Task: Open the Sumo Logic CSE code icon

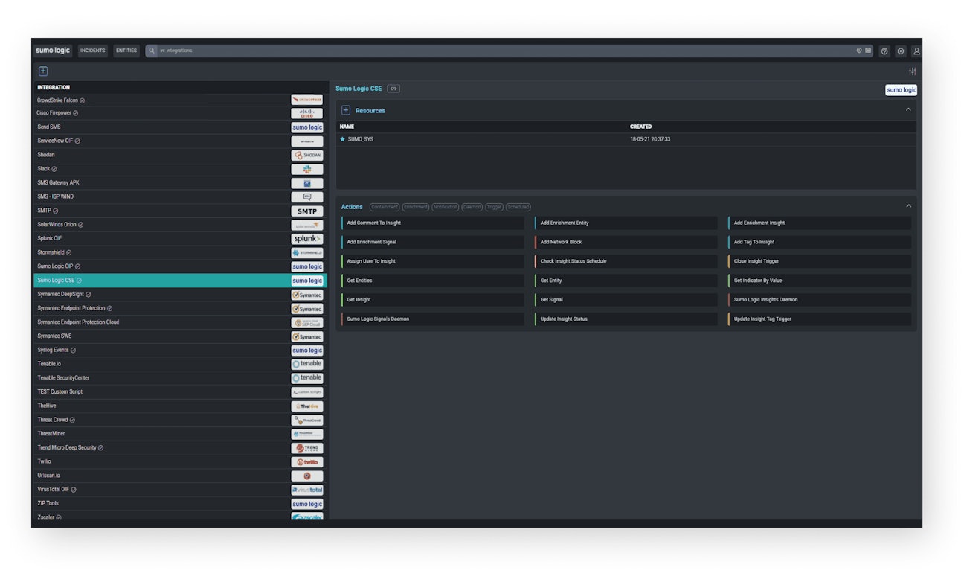Action: pyautogui.click(x=393, y=89)
